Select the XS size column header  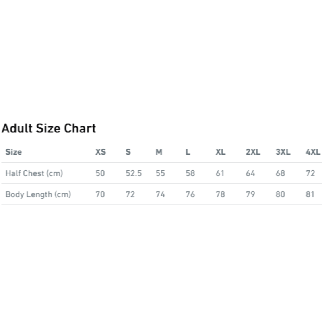(x=101, y=152)
